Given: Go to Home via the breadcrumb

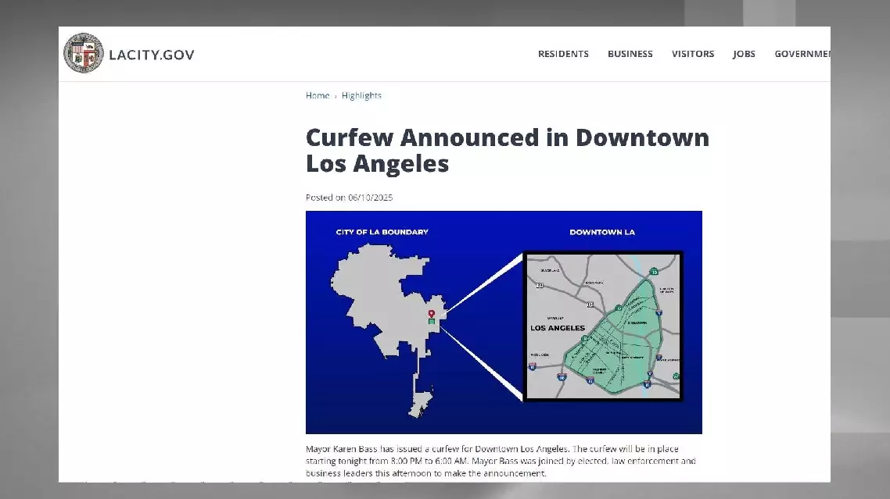Looking at the screenshot, I should point(318,96).
